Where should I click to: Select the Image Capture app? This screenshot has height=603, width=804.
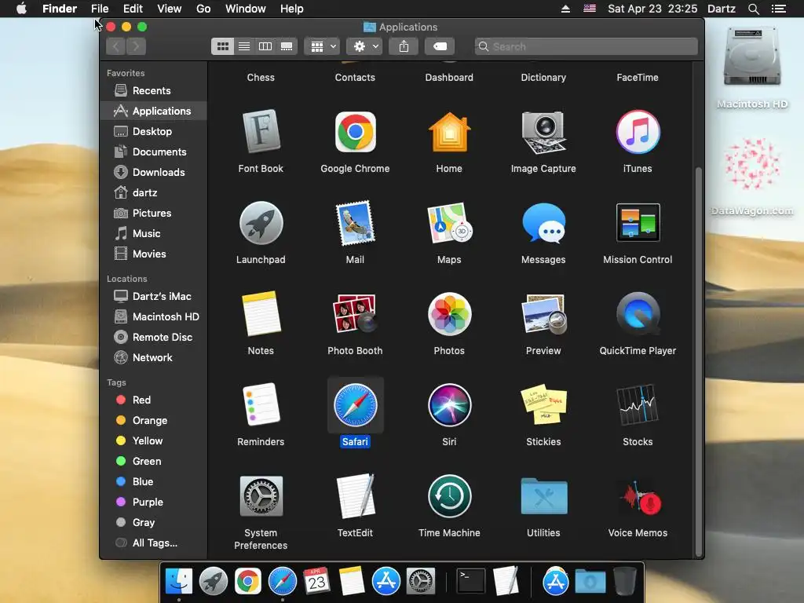pyautogui.click(x=543, y=132)
